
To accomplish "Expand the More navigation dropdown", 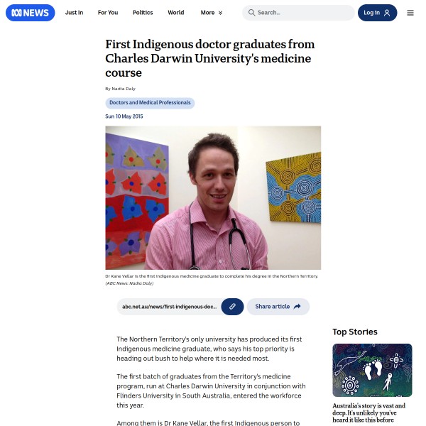I will [212, 13].
